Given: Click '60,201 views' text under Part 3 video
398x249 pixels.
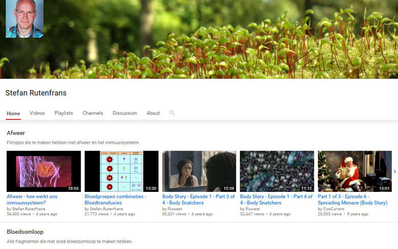Looking at the screenshot, I should (174, 214).
